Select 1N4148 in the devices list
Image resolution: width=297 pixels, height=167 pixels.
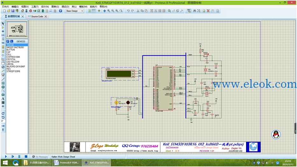point(17,45)
